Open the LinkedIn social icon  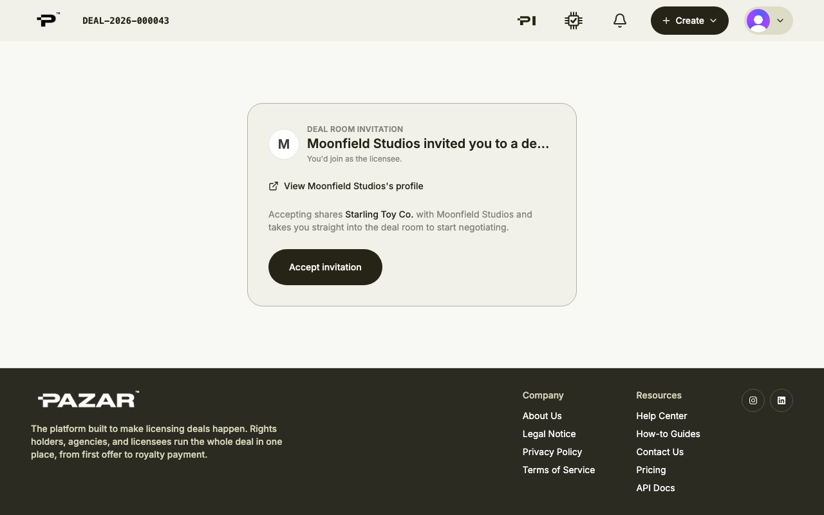pyautogui.click(x=782, y=400)
